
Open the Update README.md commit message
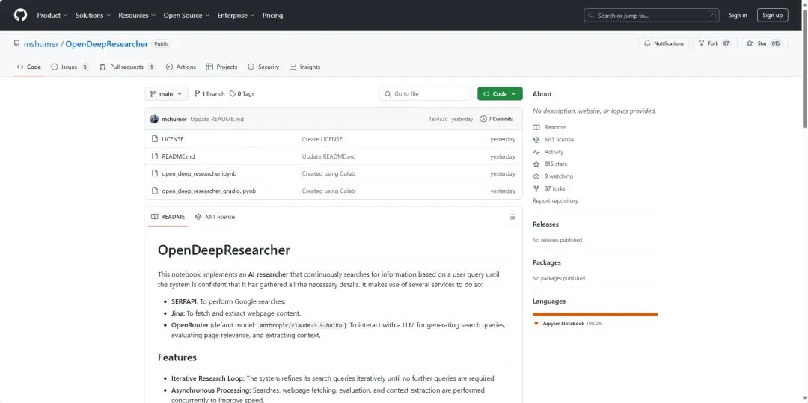point(217,119)
